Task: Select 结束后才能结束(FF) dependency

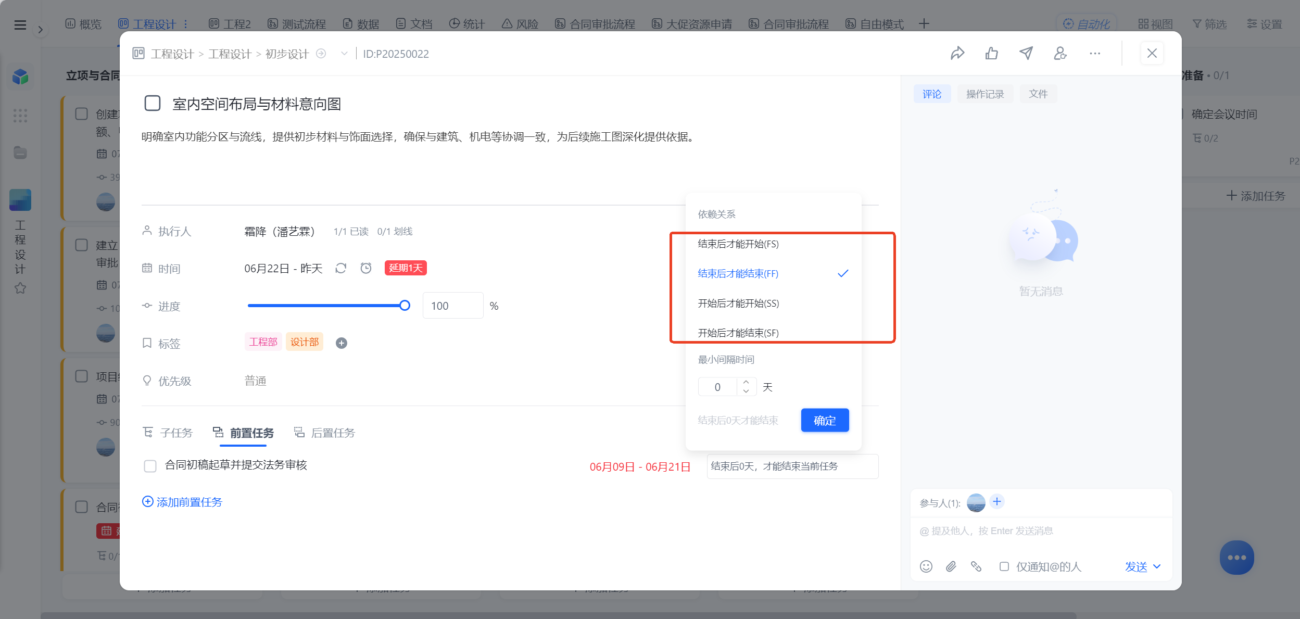Action: [773, 273]
